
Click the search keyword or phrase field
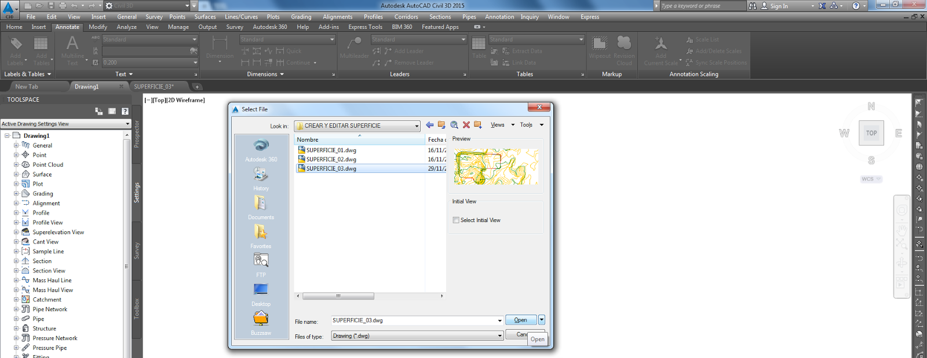[x=703, y=6]
